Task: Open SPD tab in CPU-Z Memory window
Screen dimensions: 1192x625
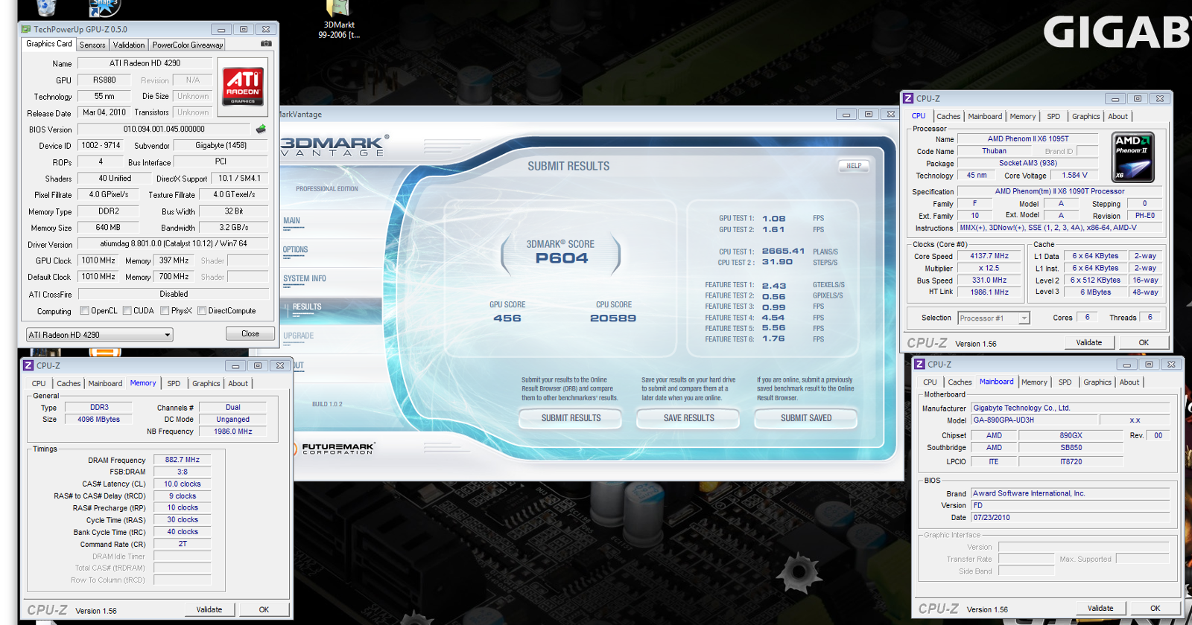Action: [x=174, y=384]
